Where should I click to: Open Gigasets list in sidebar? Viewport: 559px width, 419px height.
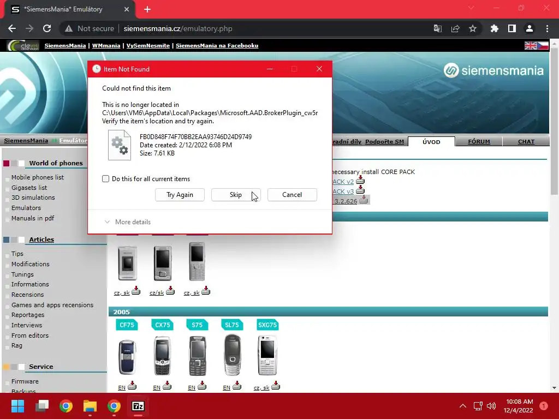point(29,188)
